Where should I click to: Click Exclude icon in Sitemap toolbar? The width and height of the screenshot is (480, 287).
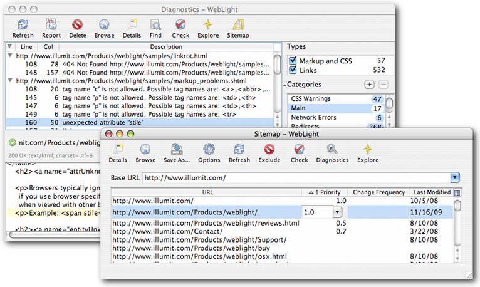(269, 149)
